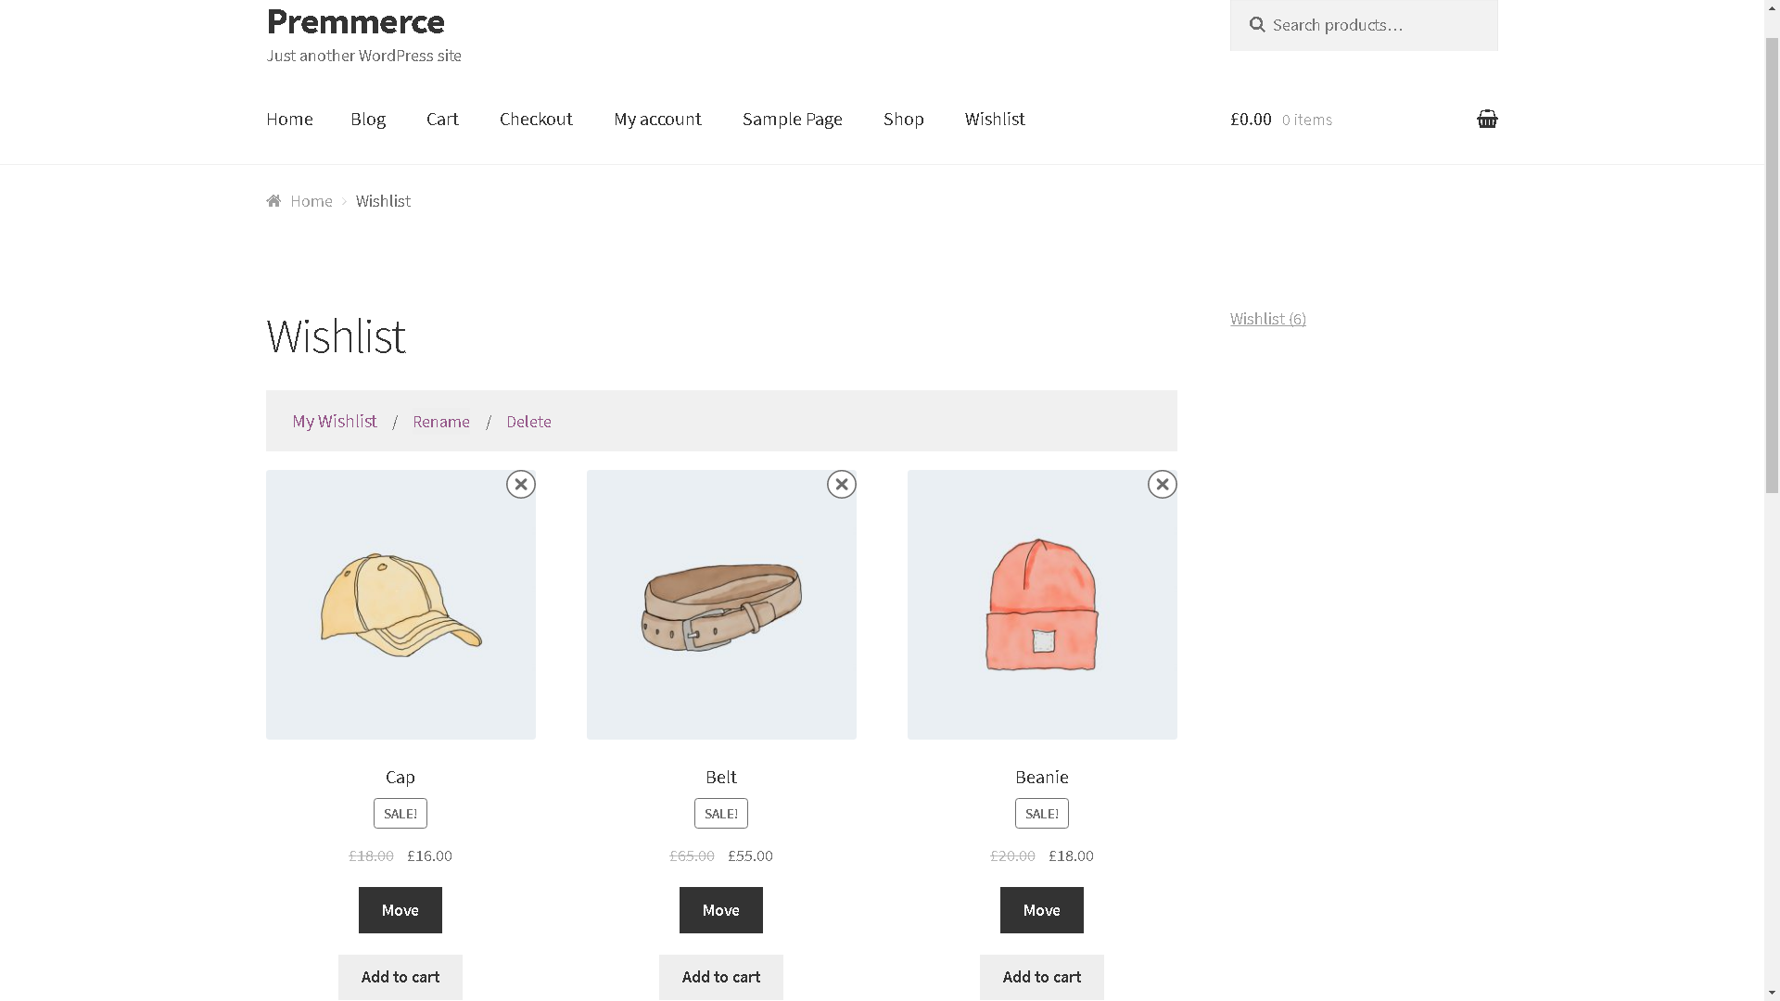
Task: Click the Premmerce site title
Action: tap(355, 21)
